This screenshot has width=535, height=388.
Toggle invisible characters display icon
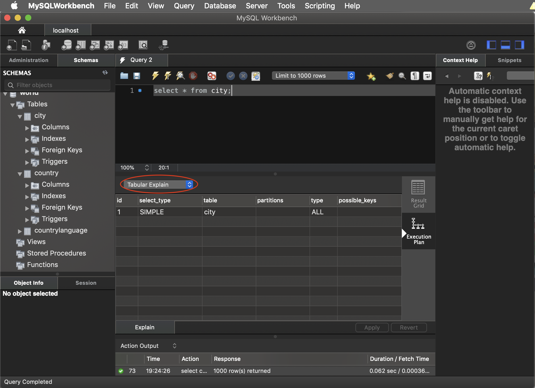(x=415, y=76)
